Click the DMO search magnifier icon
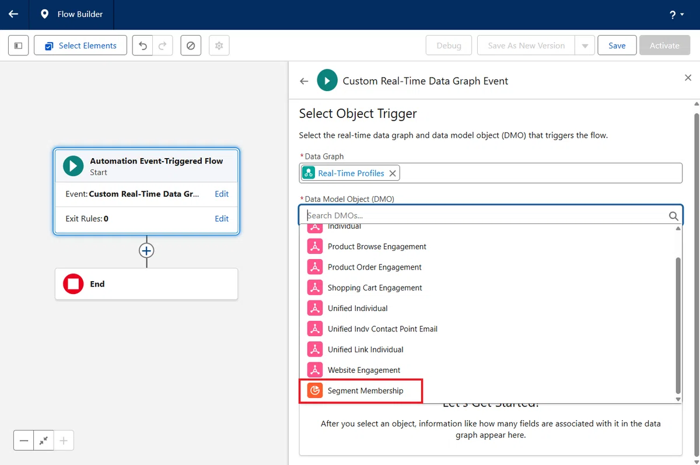Viewport: 700px width, 465px height. click(674, 216)
